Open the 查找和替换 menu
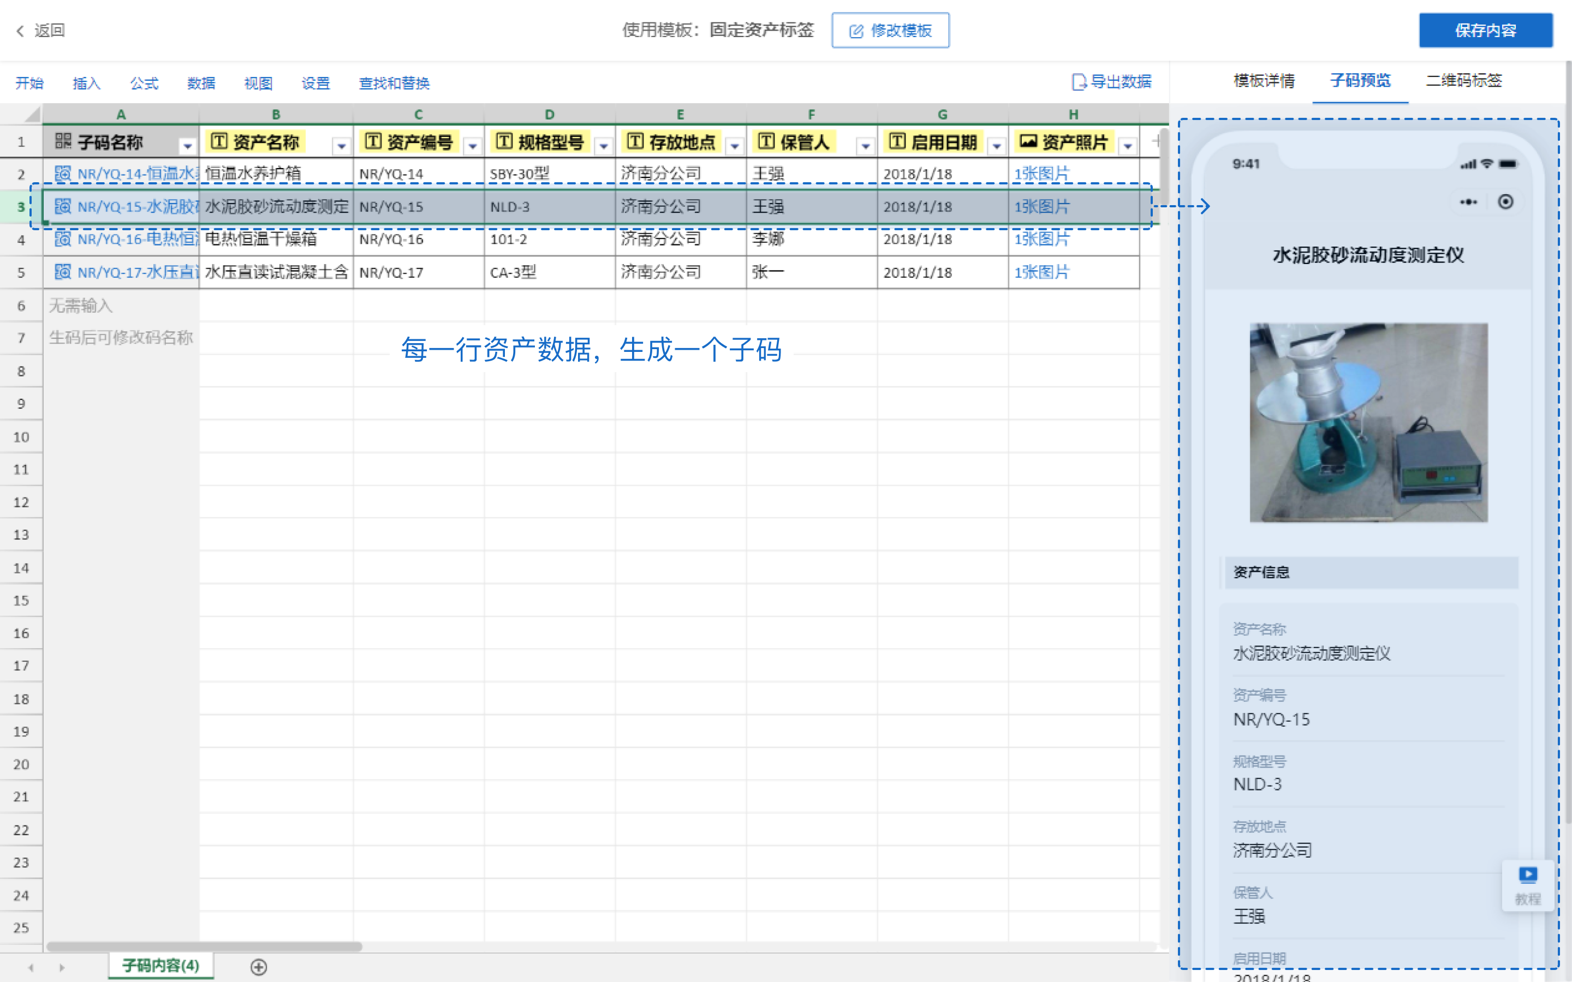 pyautogui.click(x=394, y=83)
